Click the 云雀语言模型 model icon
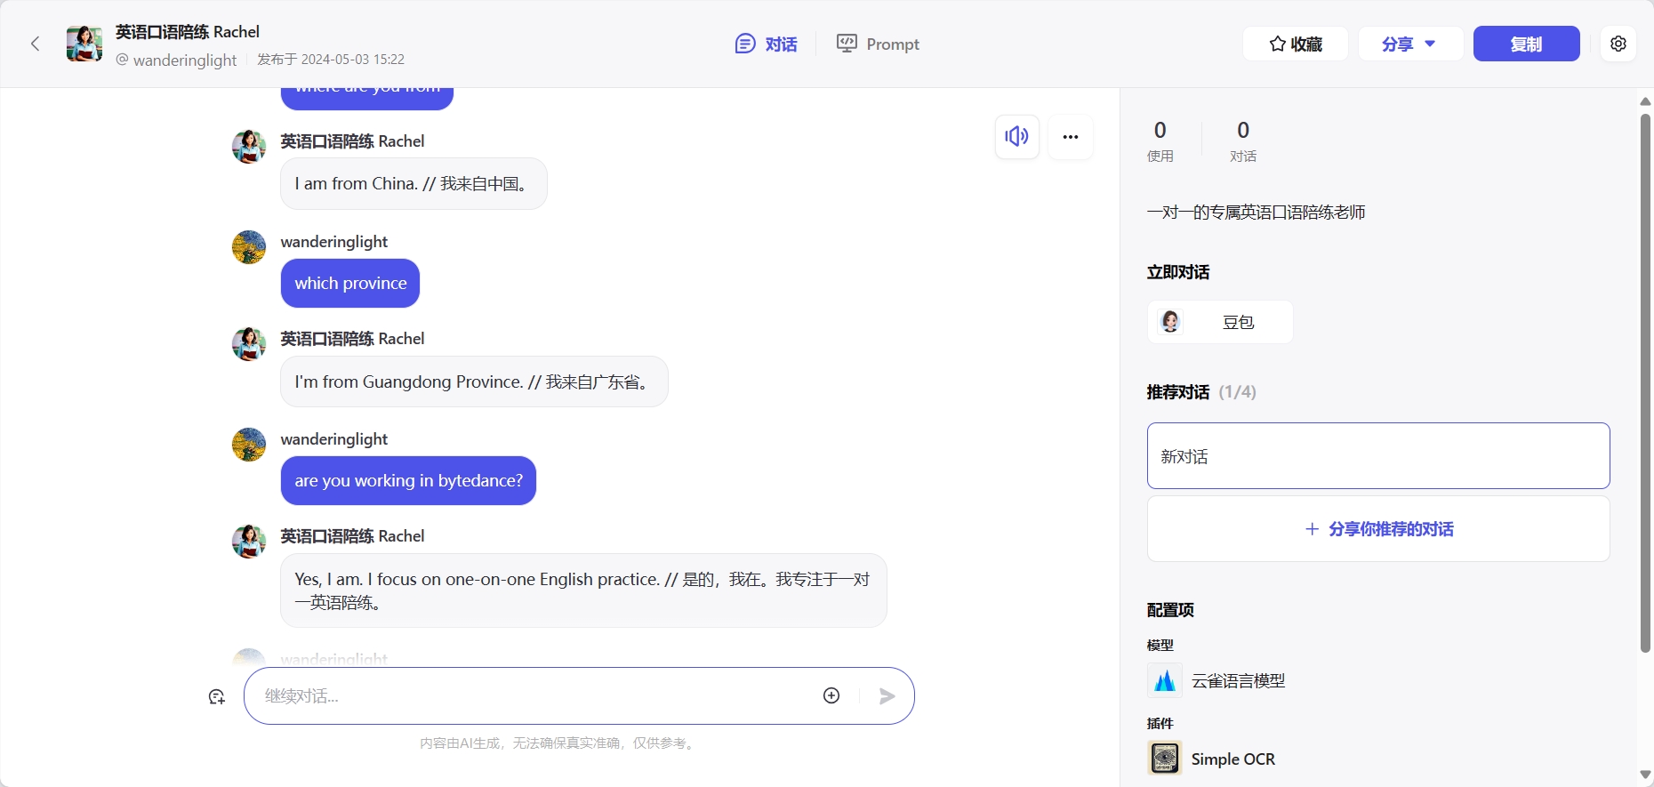This screenshot has width=1654, height=787. pyautogui.click(x=1164, y=680)
